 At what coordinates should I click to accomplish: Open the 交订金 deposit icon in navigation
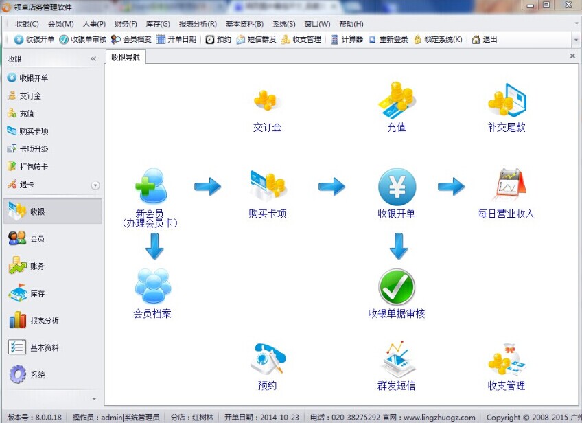tap(266, 102)
